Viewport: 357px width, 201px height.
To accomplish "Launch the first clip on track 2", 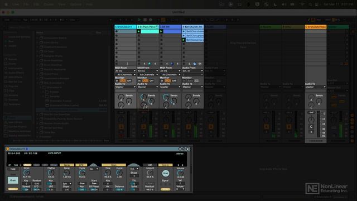I will pos(139,31).
